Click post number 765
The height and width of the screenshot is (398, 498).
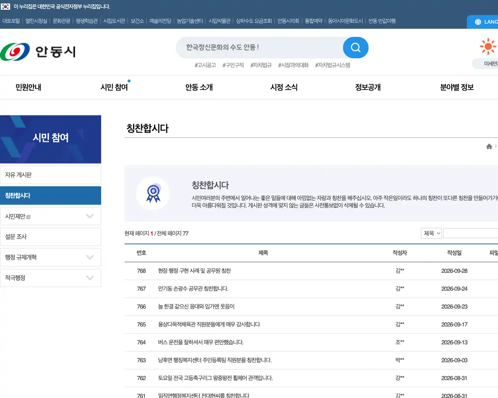(141, 325)
